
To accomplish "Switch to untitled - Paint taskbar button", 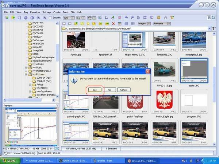I will coord(107,161).
